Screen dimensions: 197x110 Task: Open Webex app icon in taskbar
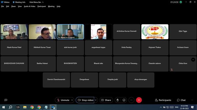pos(53,107)
